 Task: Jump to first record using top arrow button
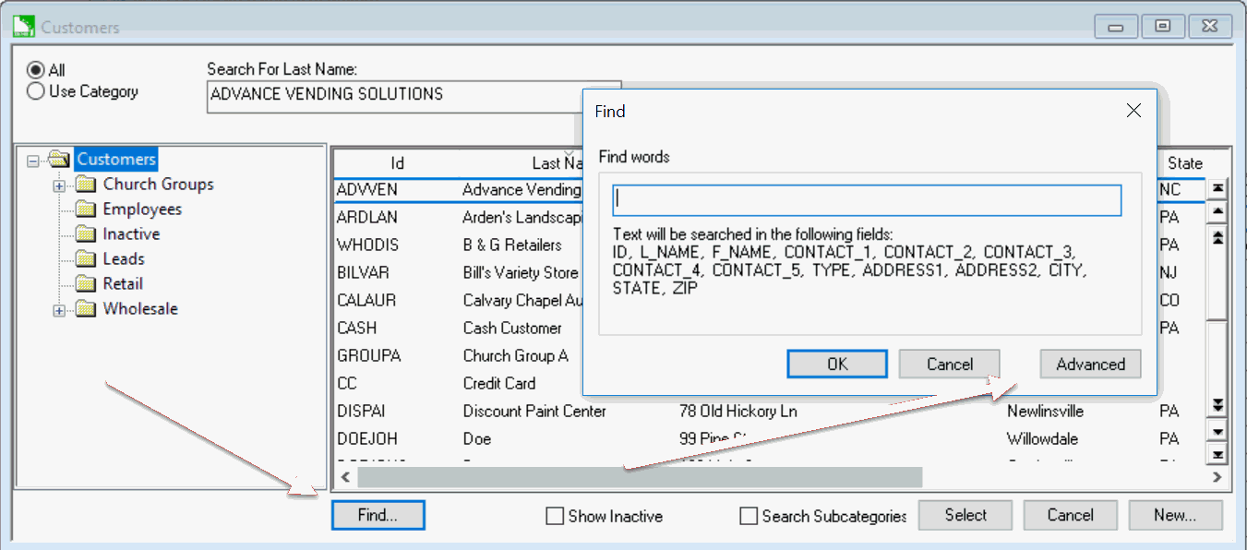(1218, 188)
